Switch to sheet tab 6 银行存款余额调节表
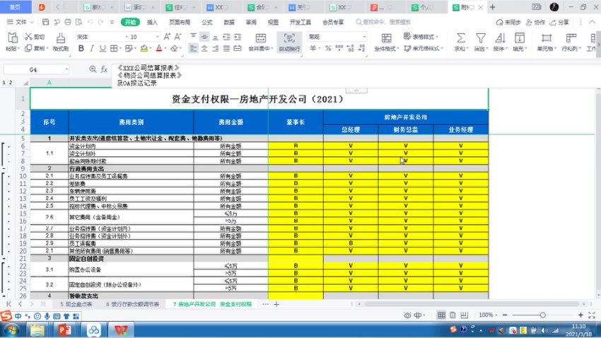 [x=136, y=303]
